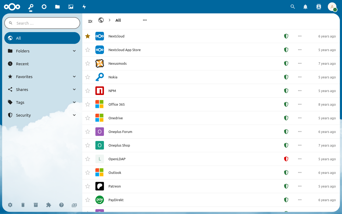Screen dimensions: 342x214
Task: Click the globe breadcrumb icon
Action: (101, 20)
